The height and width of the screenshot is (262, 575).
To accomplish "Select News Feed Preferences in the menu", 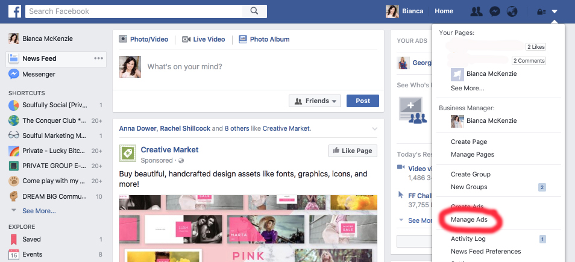I will (x=486, y=251).
